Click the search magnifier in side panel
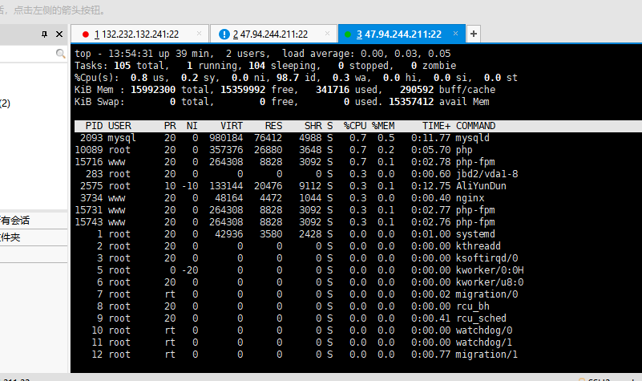The width and height of the screenshot is (642, 381). point(60,53)
